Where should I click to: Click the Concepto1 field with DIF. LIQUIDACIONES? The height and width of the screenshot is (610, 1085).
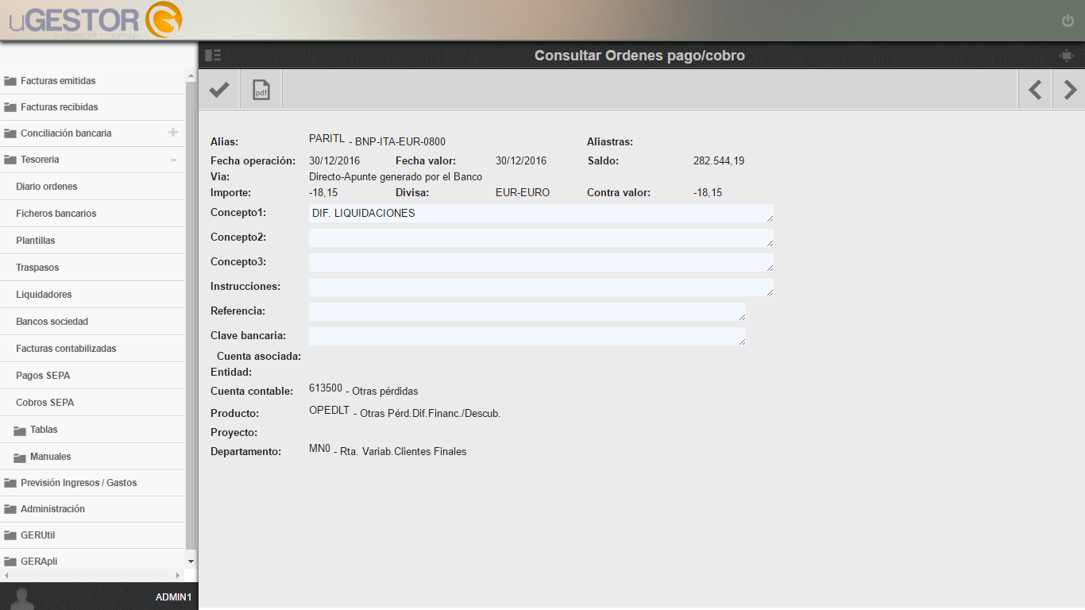pyautogui.click(x=541, y=213)
